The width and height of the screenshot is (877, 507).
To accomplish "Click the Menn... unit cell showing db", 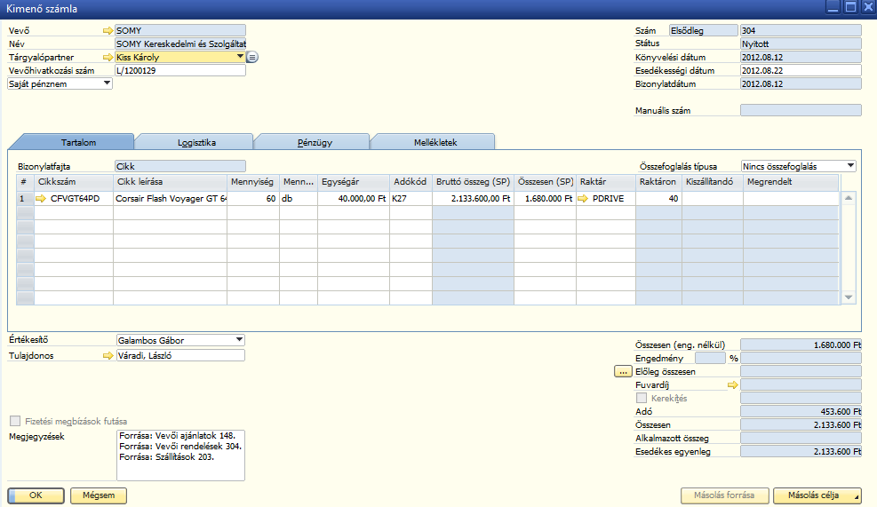I will tap(299, 198).
